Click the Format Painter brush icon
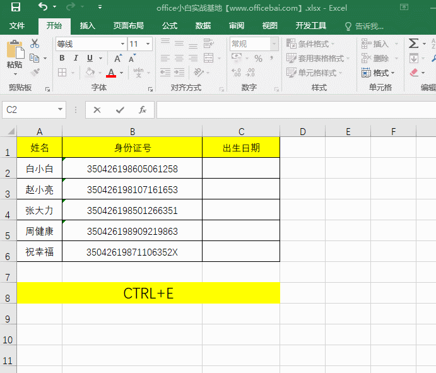 [35, 73]
